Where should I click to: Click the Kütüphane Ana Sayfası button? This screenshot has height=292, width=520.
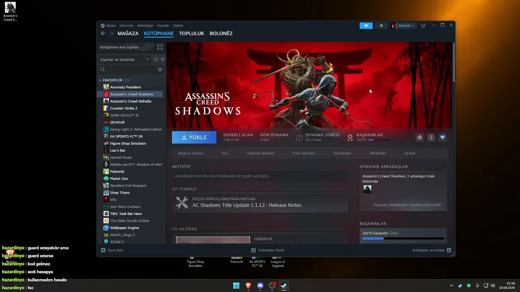click(x=127, y=47)
